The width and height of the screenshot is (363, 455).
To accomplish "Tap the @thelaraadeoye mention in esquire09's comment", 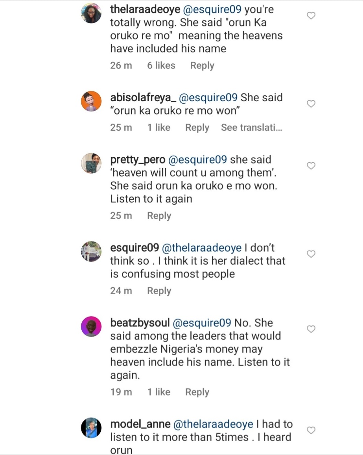I will [x=208, y=248].
